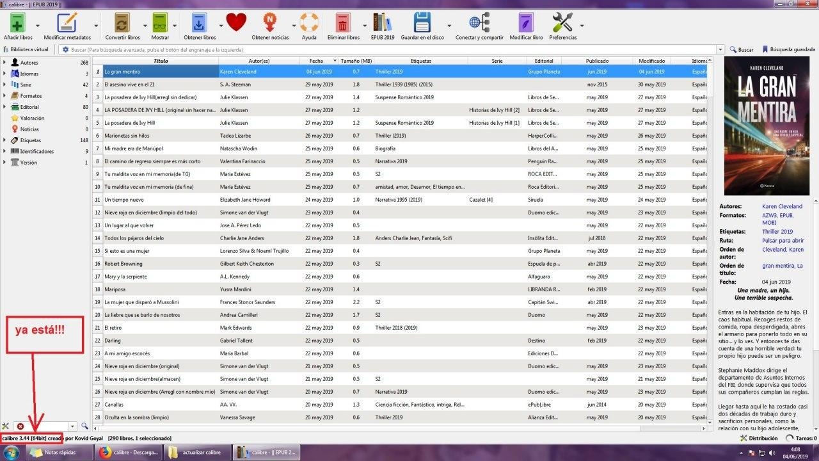Click the Karen Cleveland author link
The image size is (819, 461).
click(782, 207)
